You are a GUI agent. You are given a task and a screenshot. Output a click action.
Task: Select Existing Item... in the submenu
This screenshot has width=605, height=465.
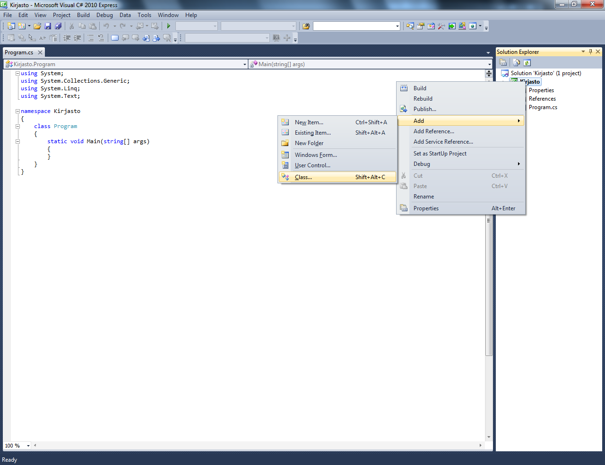pos(337,133)
